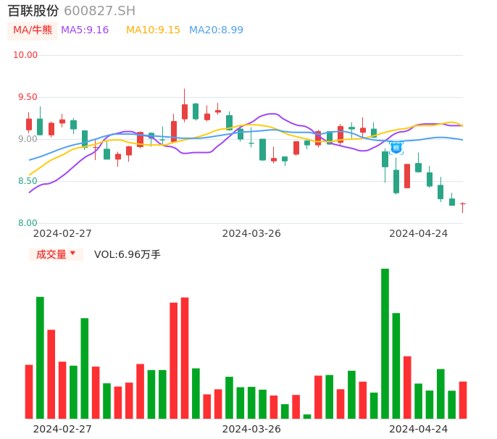497x439 pixels.
Task: Click the stock code 600827.SH
Action: coord(99,11)
